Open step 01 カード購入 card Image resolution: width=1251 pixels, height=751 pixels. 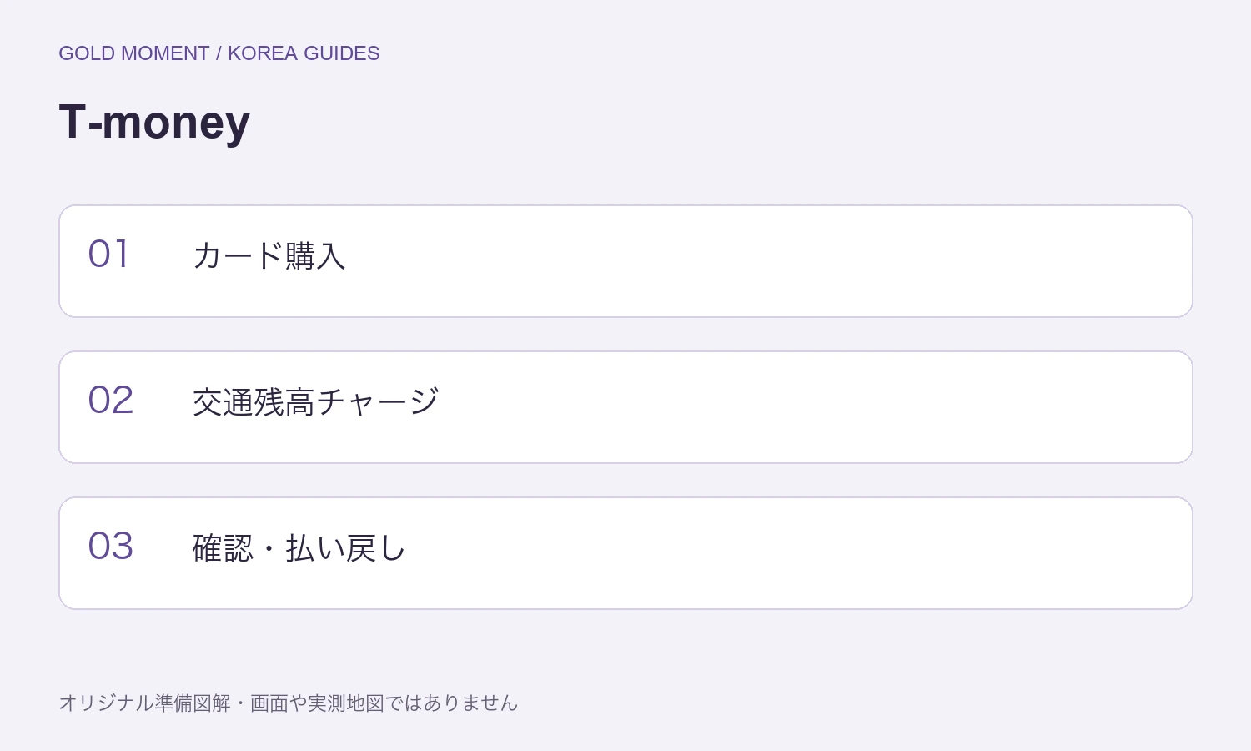click(625, 261)
